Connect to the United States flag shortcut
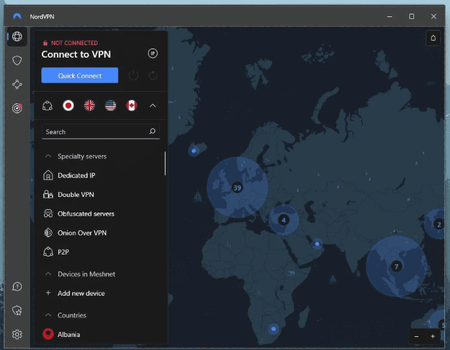 (111, 105)
